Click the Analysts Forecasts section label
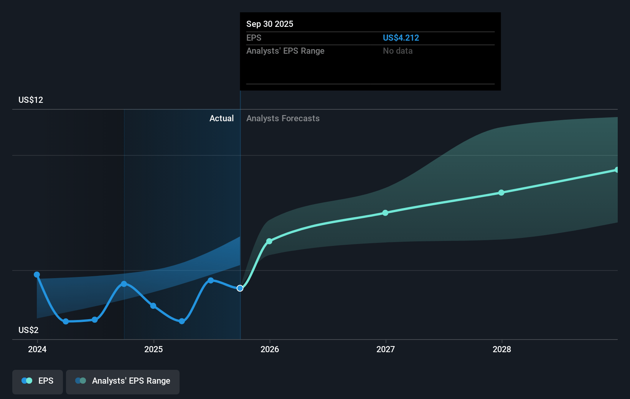Screen dimensions: 630x399 [283, 119]
